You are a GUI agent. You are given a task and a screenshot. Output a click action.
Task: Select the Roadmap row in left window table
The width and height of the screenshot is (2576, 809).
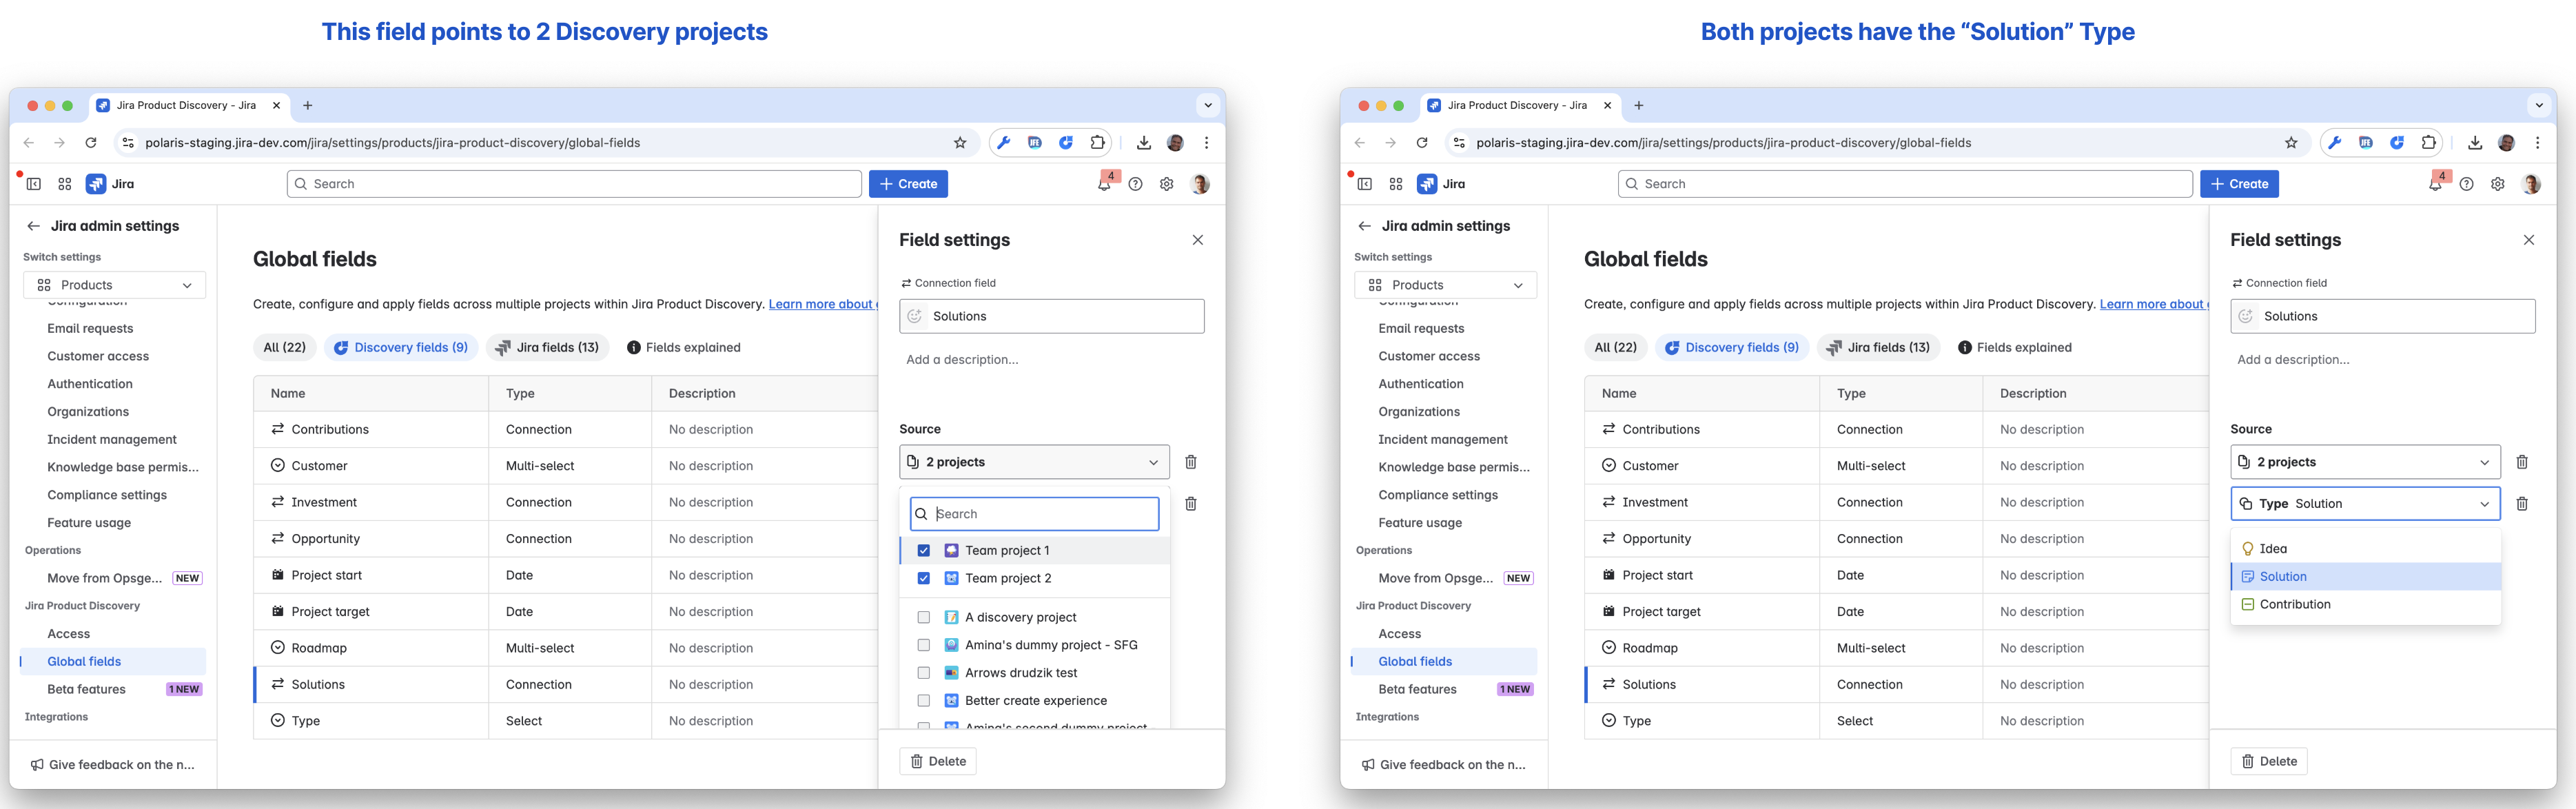565,648
